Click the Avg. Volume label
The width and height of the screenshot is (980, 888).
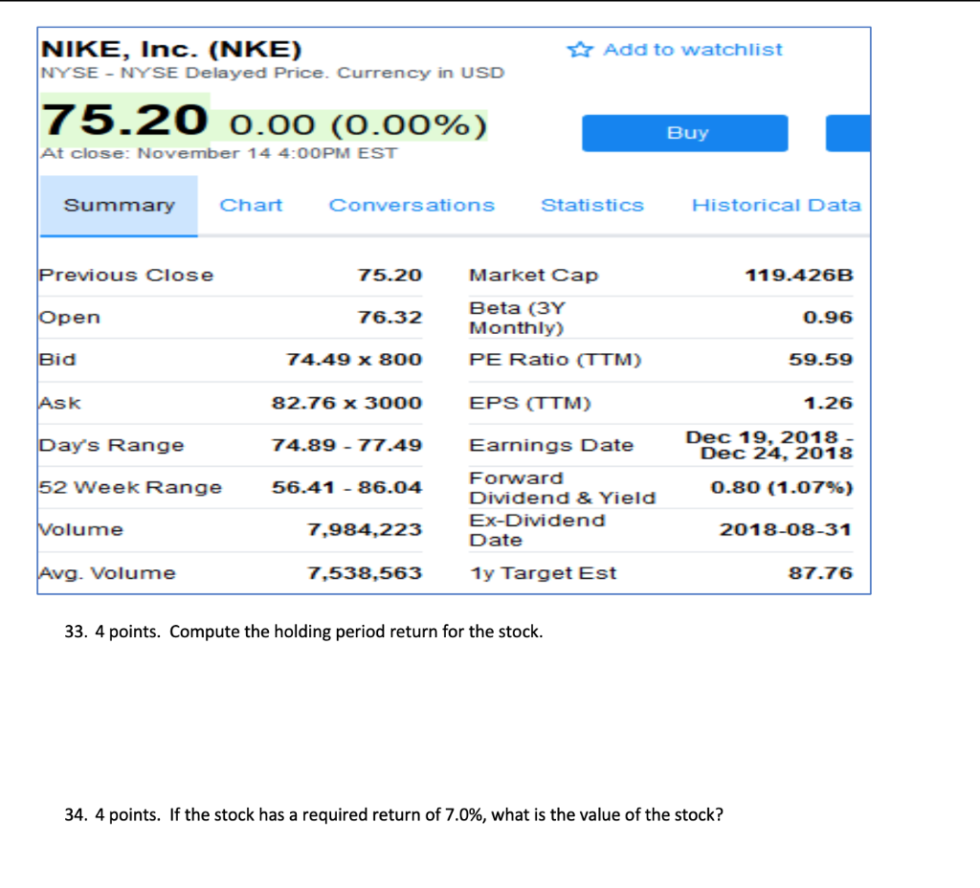pos(107,573)
